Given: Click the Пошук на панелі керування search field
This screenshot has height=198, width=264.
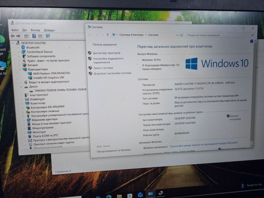Looking at the screenshot, I should pos(220,35).
